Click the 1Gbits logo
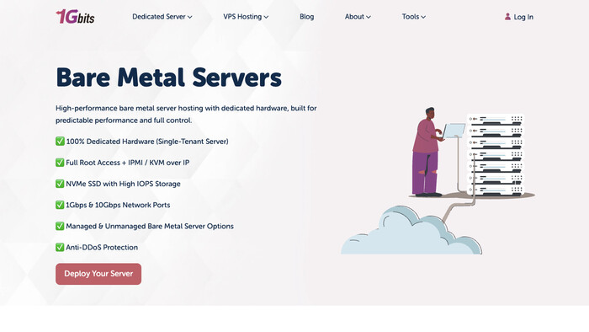This screenshot has height=332, width=589. pos(75,17)
